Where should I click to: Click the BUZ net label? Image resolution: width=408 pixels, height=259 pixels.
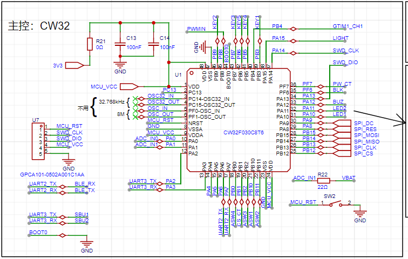pyautogui.click(x=338, y=101)
